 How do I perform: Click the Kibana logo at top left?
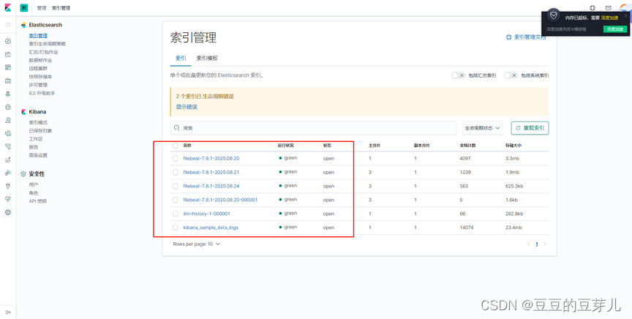point(7,7)
